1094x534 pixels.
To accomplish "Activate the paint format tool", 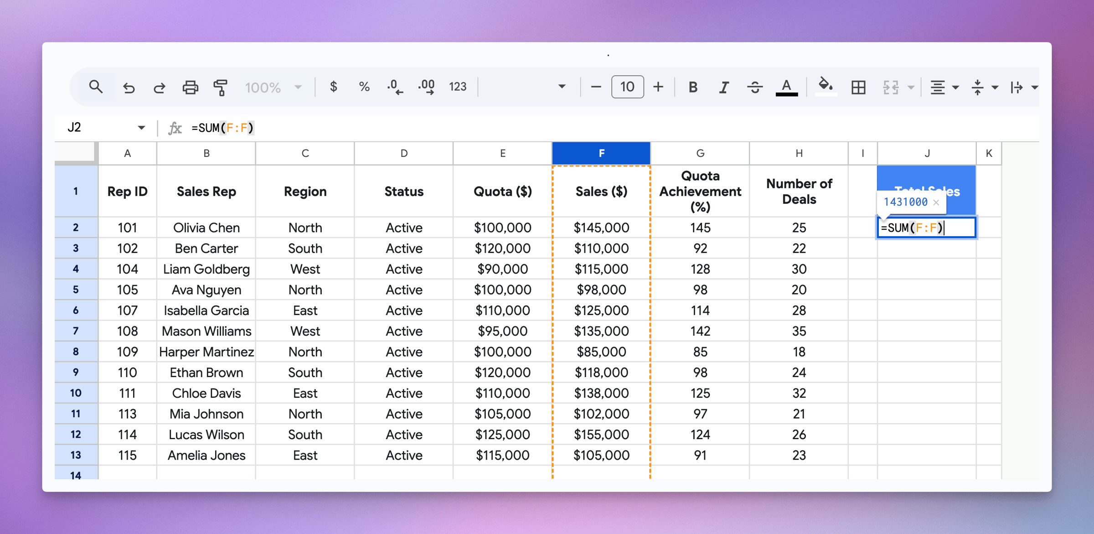I will point(221,87).
